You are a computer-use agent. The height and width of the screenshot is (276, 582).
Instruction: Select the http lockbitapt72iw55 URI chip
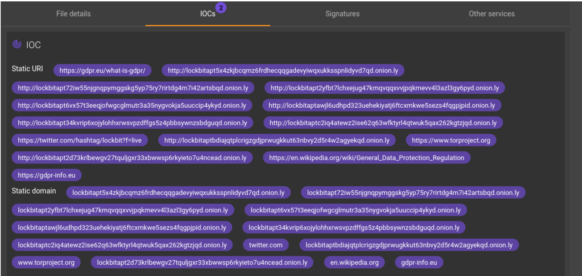(133, 88)
